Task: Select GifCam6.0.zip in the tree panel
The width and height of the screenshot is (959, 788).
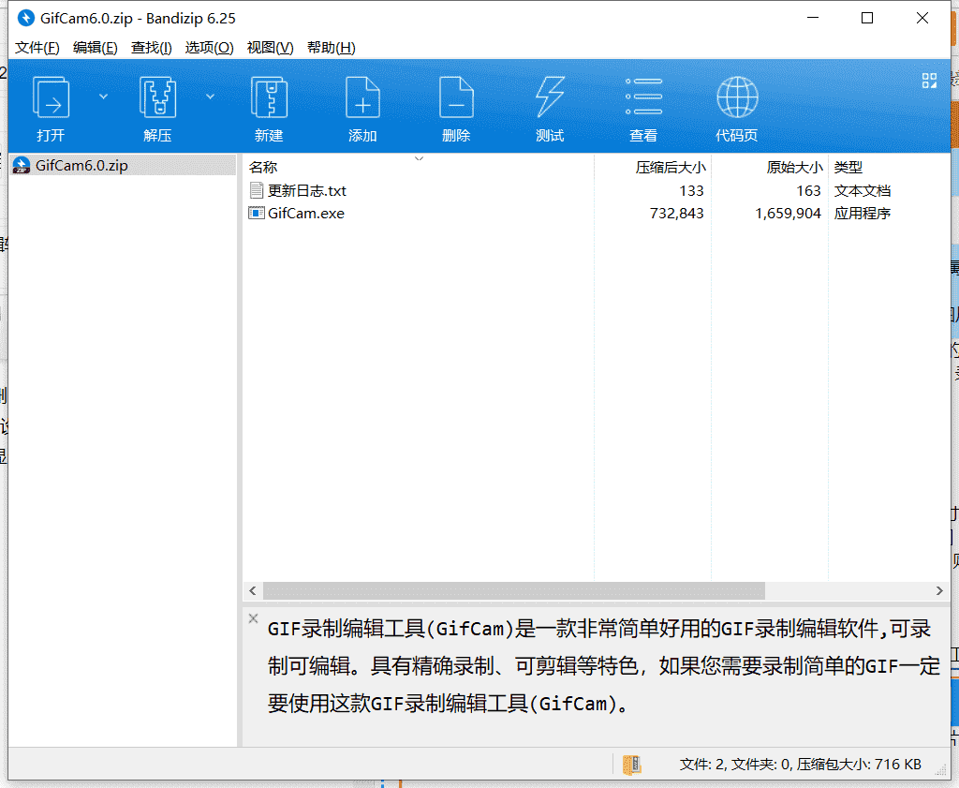Action: pyautogui.click(x=123, y=165)
